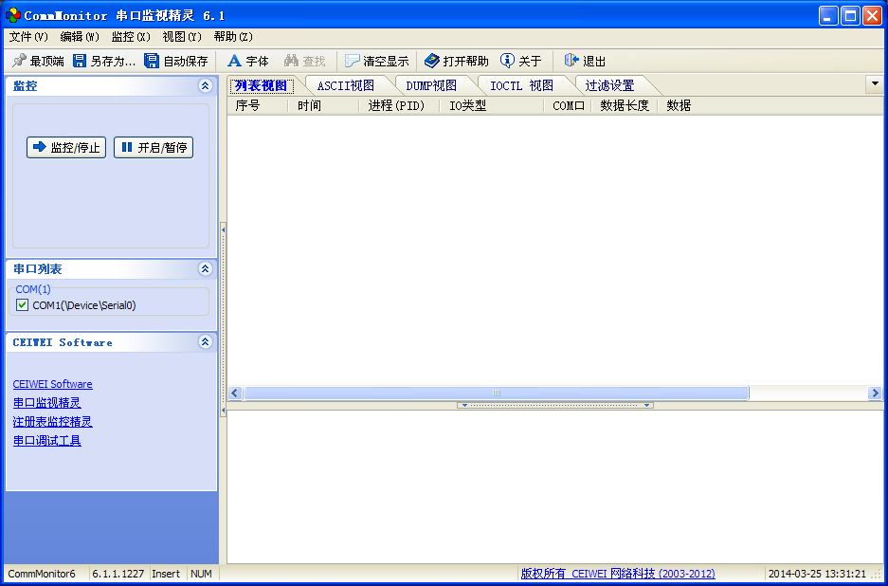888x586 pixels.
Task: Click the 关于 about icon
Action: coord(508,61)
